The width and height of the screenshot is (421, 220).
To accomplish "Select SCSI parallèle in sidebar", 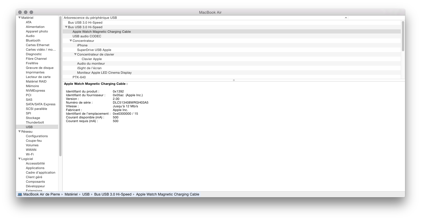I will (x=36, y=109).
